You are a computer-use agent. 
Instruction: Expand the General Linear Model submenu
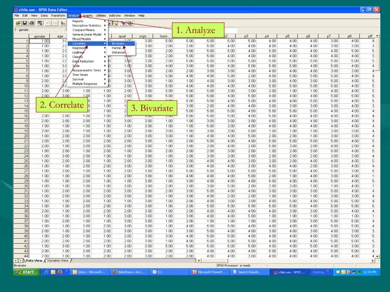tap(87, 34)
